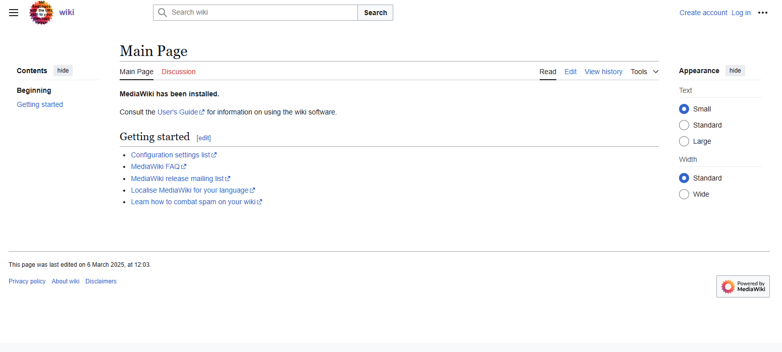
Task: Open Privacy policy footer link
Action: pyautogui.click(x=27, y=281)
